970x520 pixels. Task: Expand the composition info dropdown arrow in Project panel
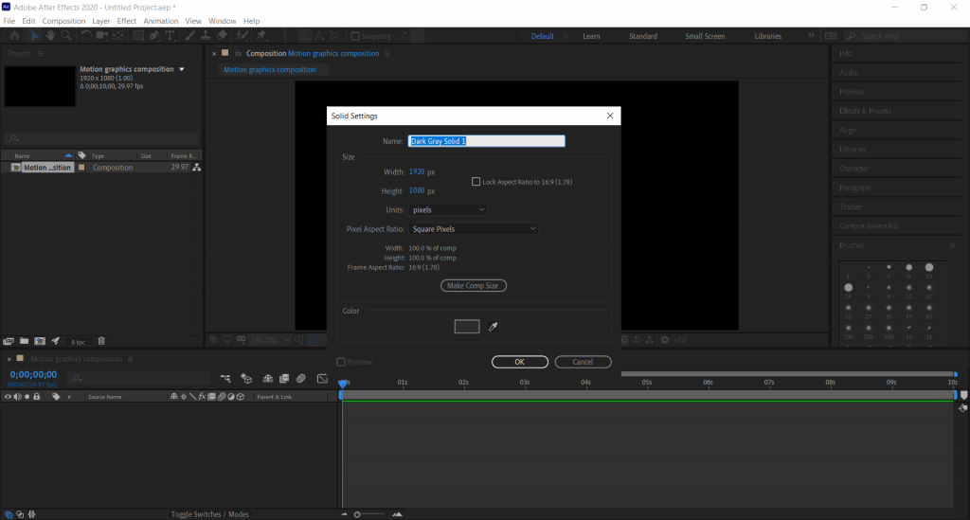[x=181, y=69]
